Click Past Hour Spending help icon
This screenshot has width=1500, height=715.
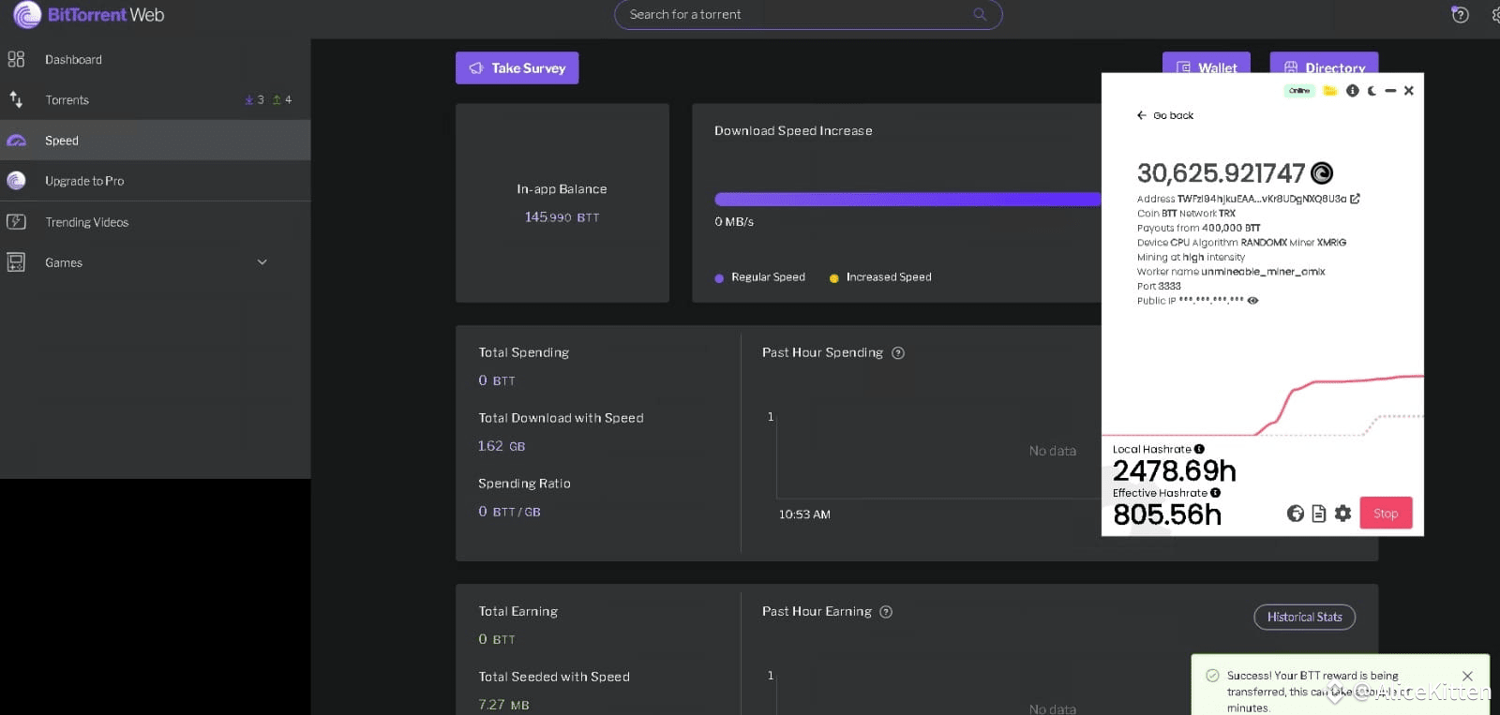(x=898, y=353)
